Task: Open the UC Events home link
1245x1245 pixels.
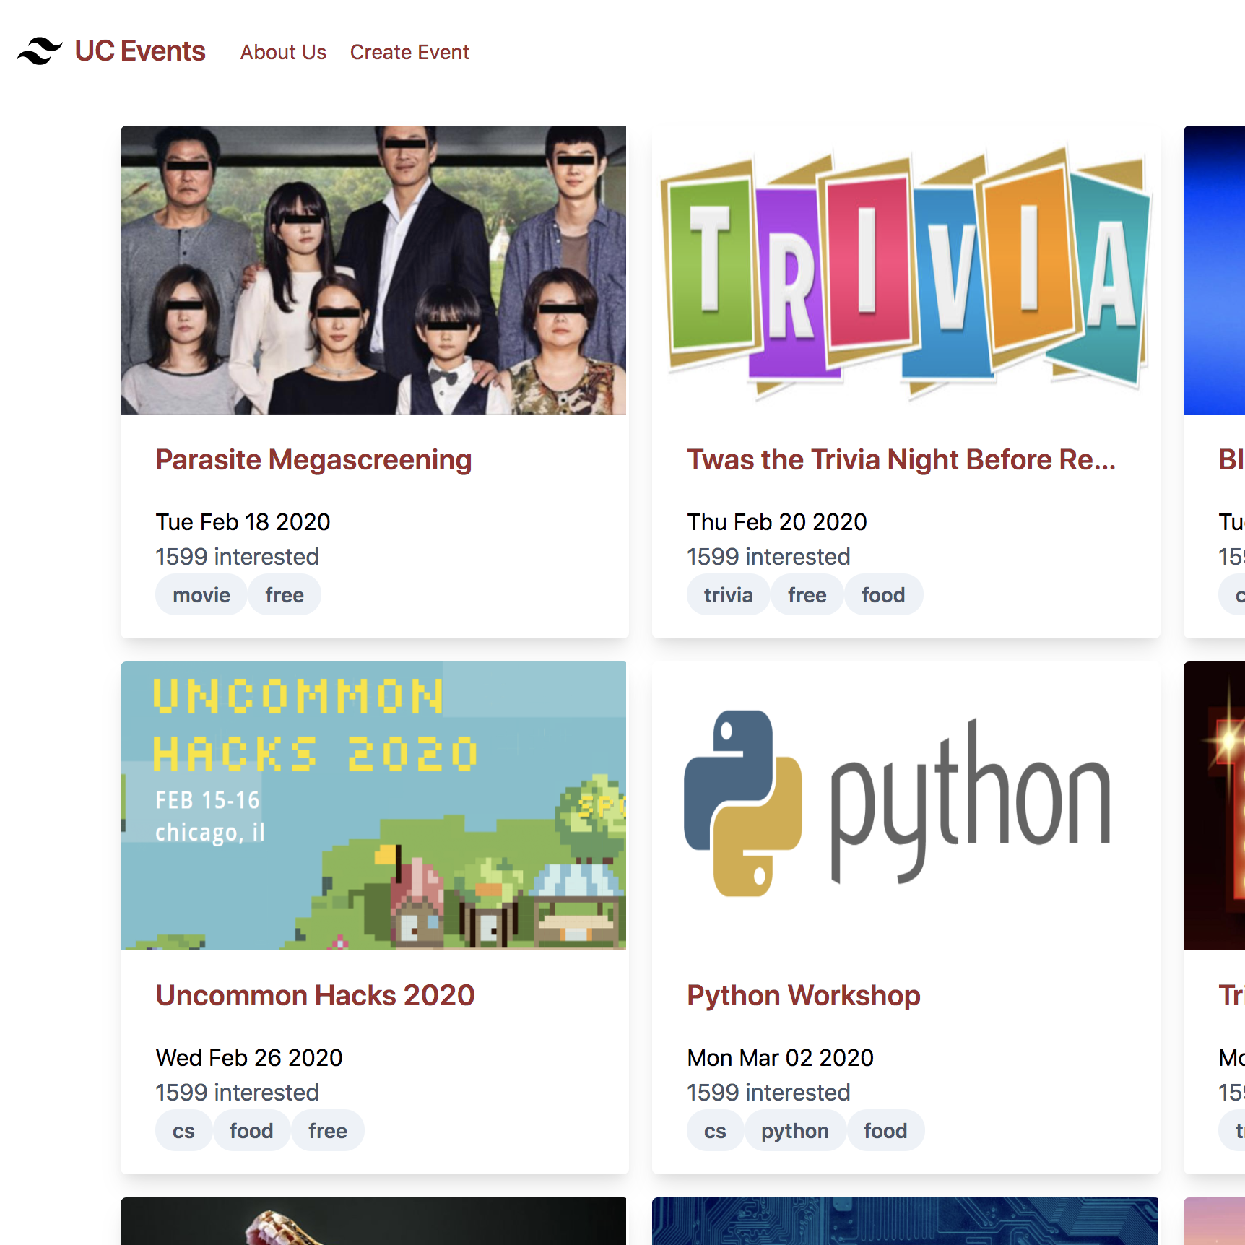Action: (140, 51)
